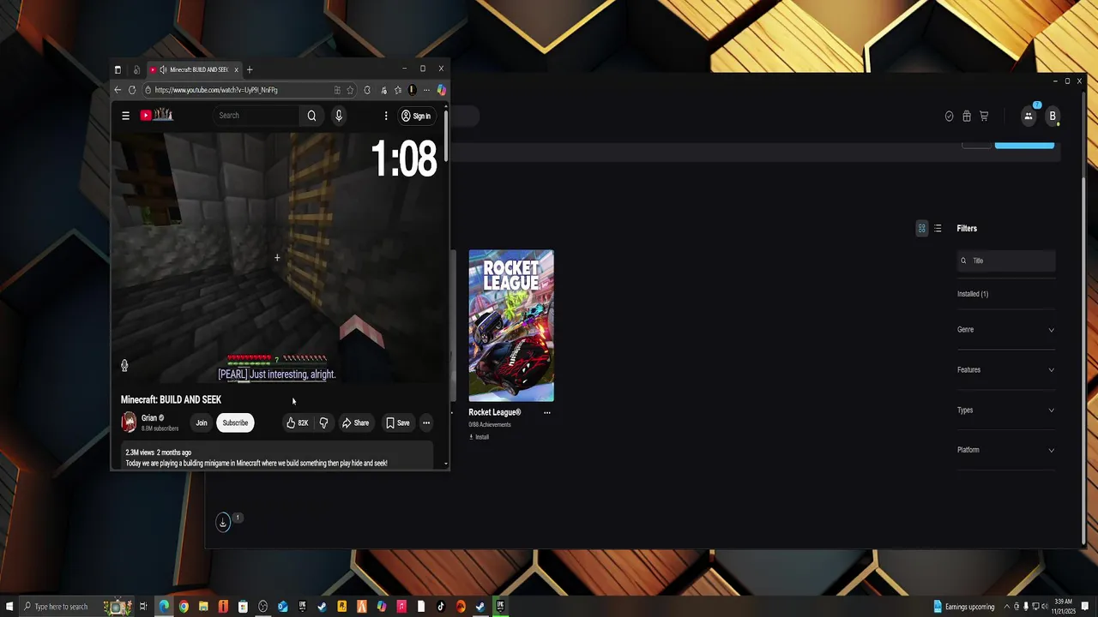Filter library by title field
The height and width of the screenshot is (617, 1098).
click(1006, 261)
